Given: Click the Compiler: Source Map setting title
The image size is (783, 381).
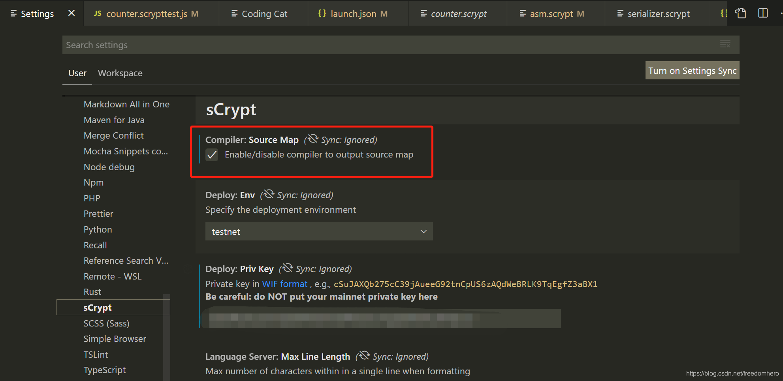Looking at the screenshot, I should [x=252, y=140].
